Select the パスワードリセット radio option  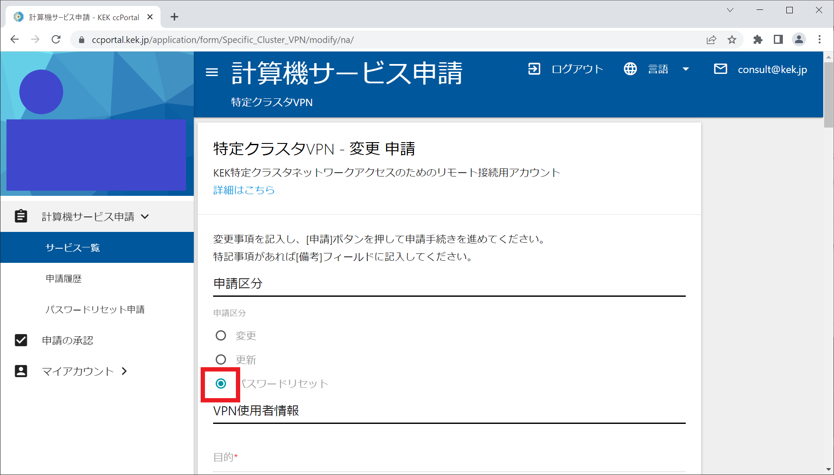(221, 384)
